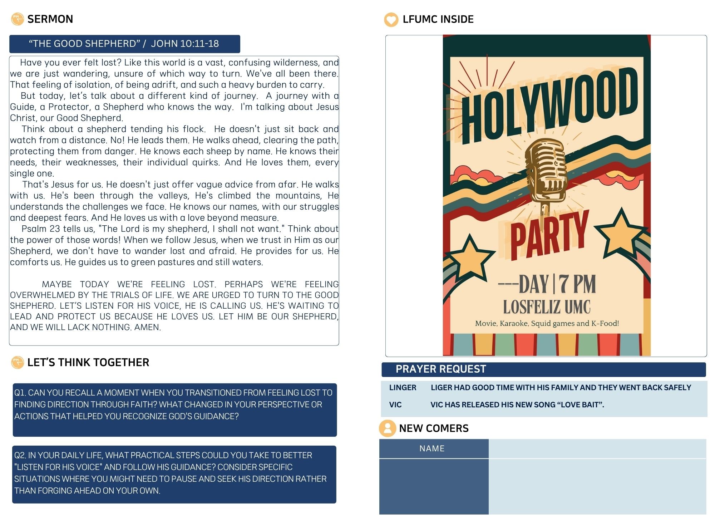
Task: Click the VIC name in prayer requests
Action: point(395,405)
